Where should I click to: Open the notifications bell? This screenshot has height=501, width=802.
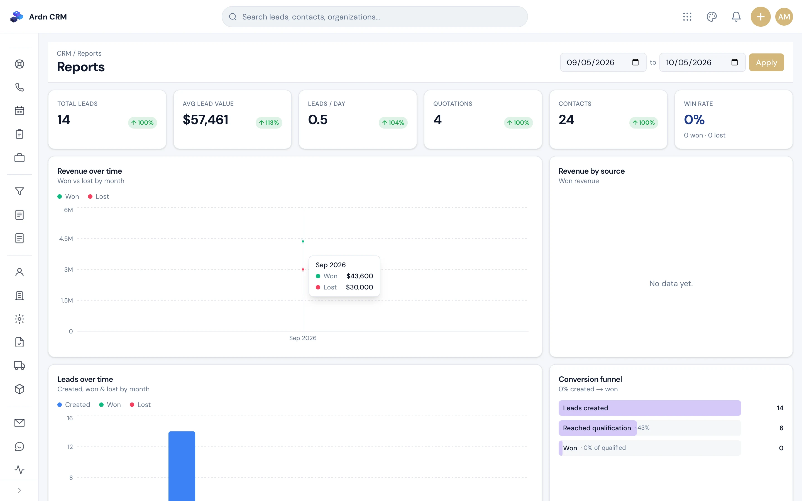tap(736, 17)
